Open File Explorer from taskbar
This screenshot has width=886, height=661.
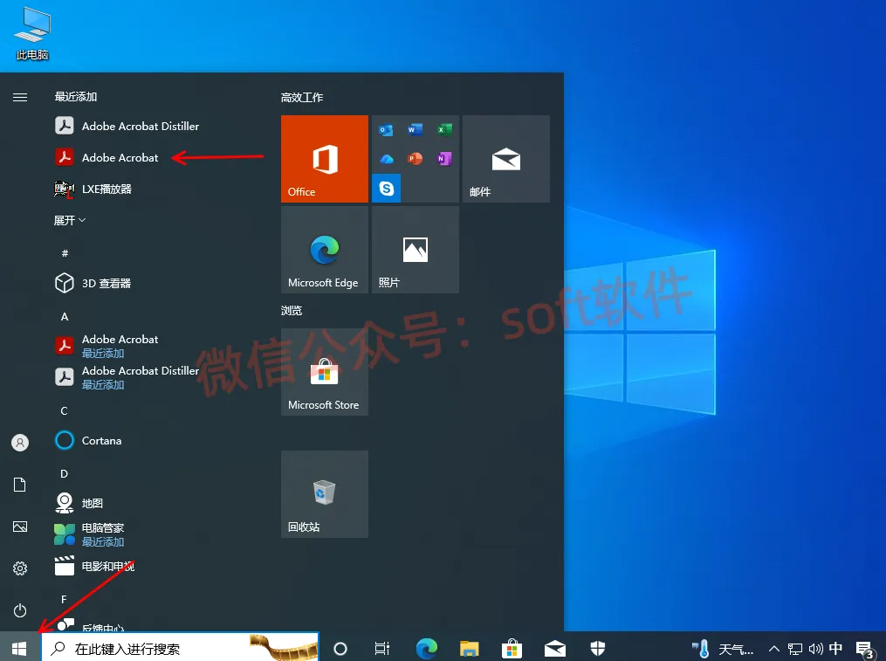click(469, 649)
